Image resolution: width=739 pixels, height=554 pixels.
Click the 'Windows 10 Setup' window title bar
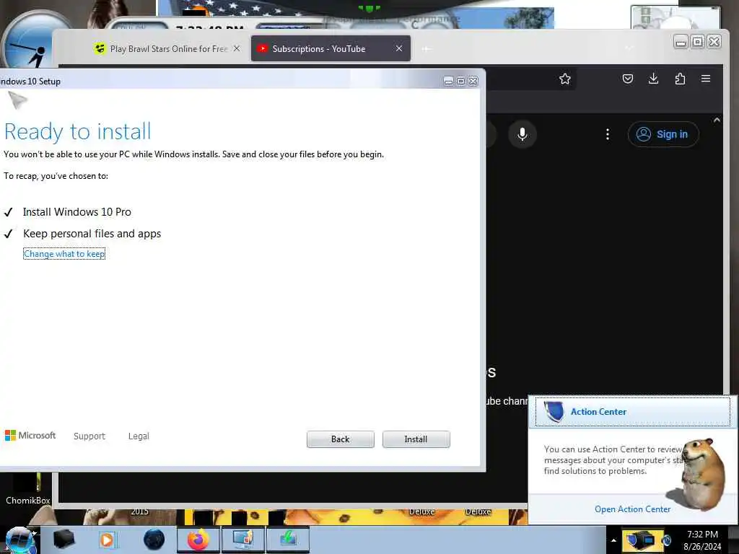point(222,81)
